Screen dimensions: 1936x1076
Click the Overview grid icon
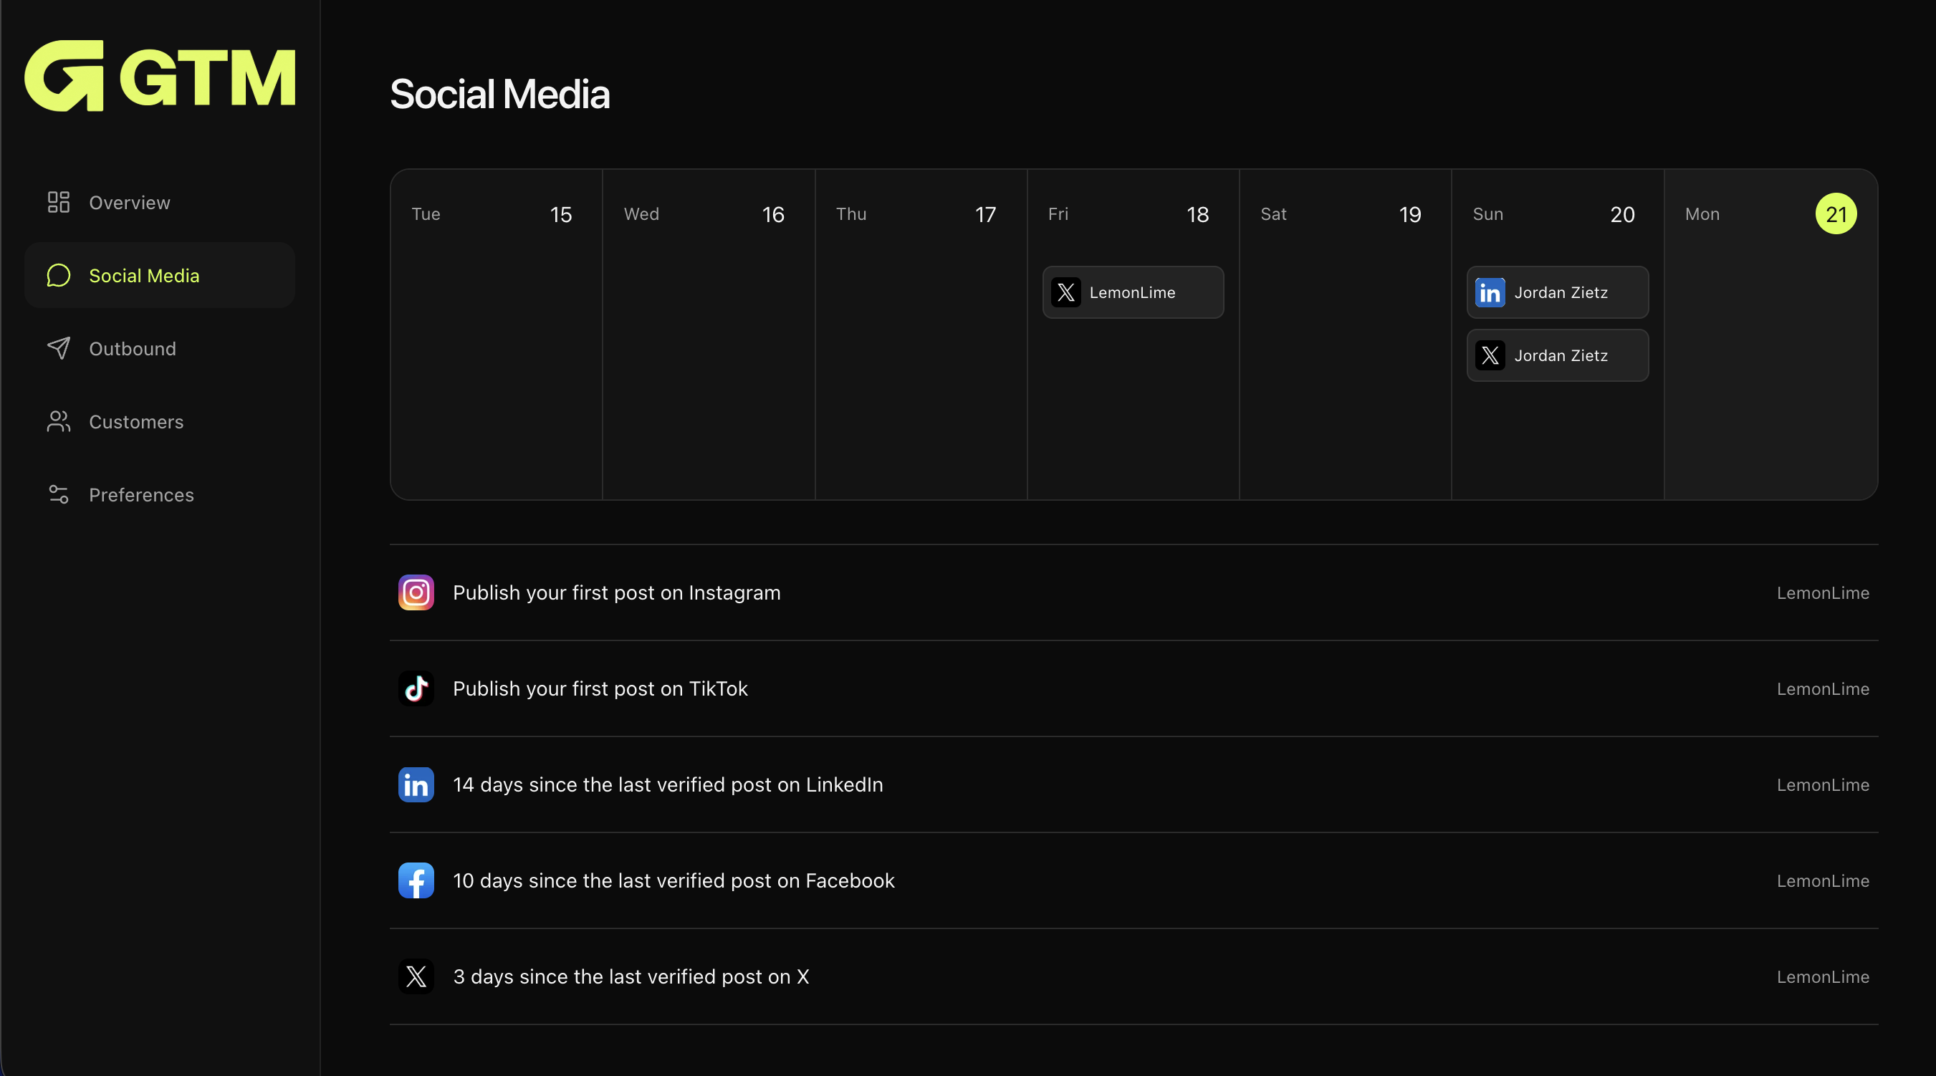click(59, 202)
